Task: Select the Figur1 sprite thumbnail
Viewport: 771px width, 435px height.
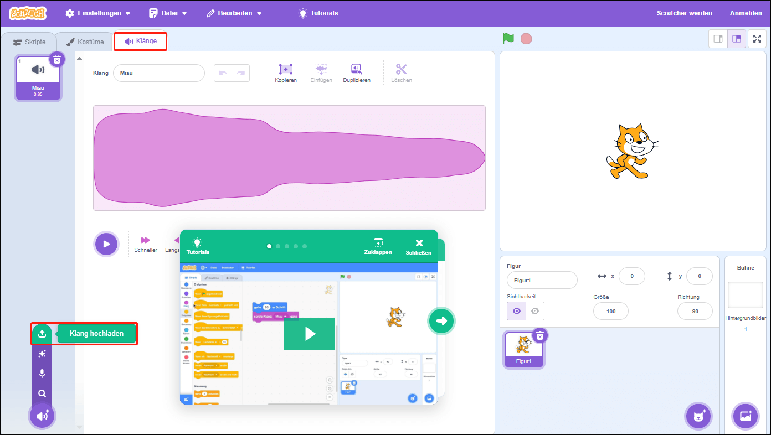Action: coord(524,349)
